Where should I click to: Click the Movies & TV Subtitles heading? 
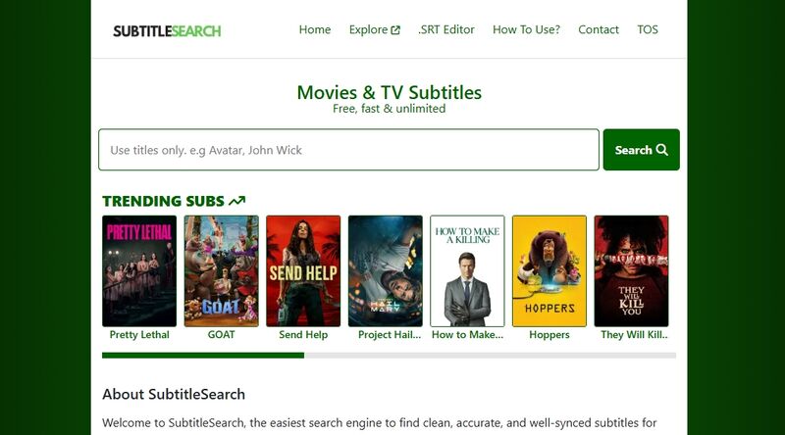click(x=389, y=92)
